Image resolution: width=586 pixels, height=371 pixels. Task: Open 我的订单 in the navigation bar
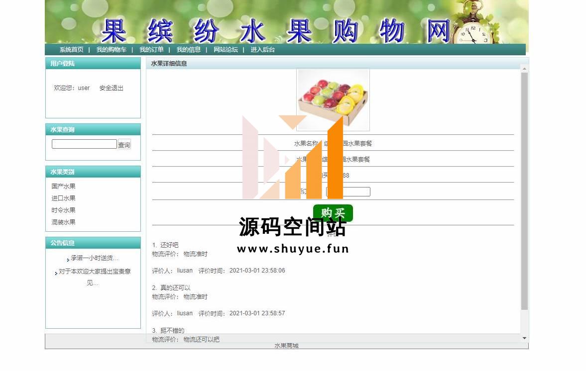click(151, 50)
